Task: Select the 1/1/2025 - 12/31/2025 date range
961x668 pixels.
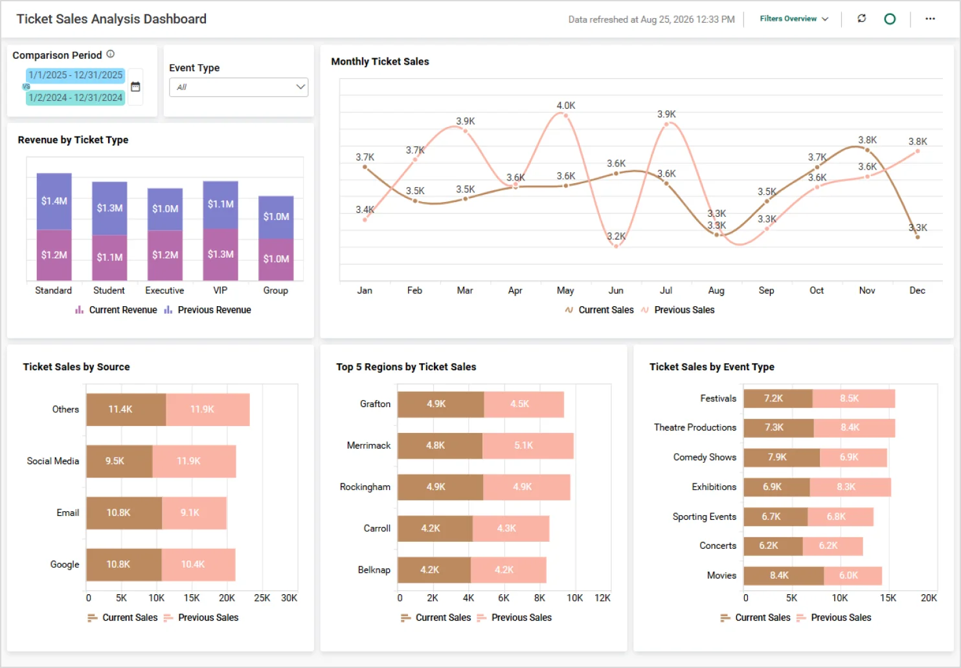Action: 75,75
